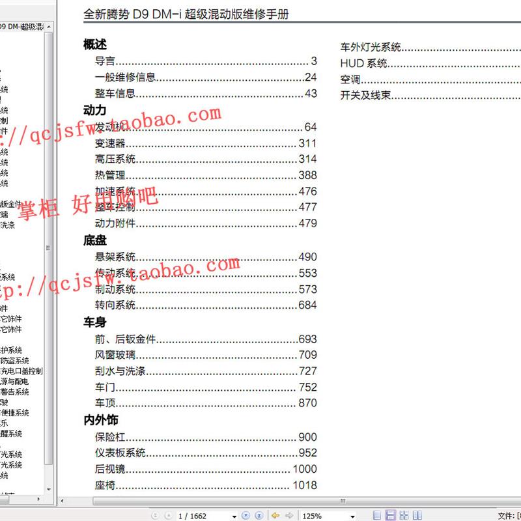Click bookmarks panel horizontal scroll right arrow
The width and height of the screenshot is (521, 521).
[x=38, y=499]
